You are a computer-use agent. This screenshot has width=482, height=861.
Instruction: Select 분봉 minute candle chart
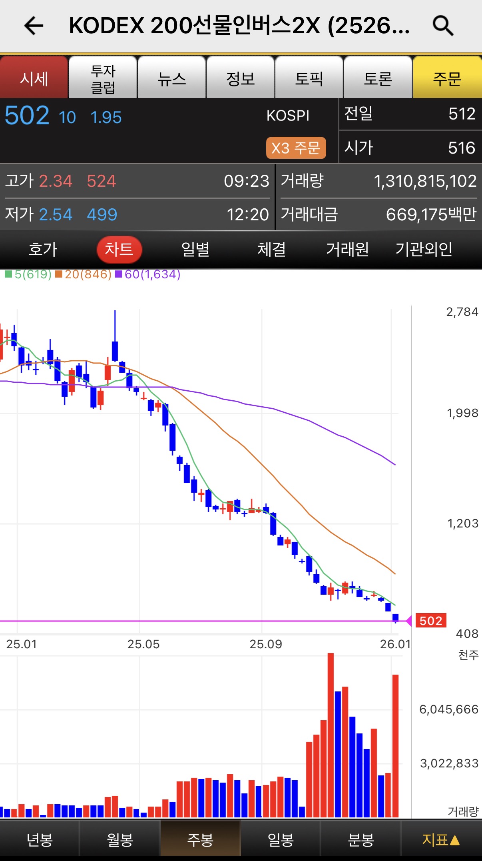[361, 840]
